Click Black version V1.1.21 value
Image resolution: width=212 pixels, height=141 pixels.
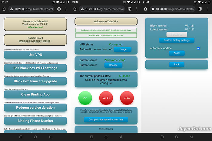[x=190, y=26]
